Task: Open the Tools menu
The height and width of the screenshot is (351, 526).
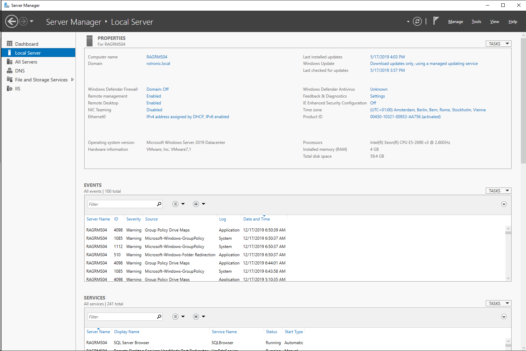Action: pos(476,22)
